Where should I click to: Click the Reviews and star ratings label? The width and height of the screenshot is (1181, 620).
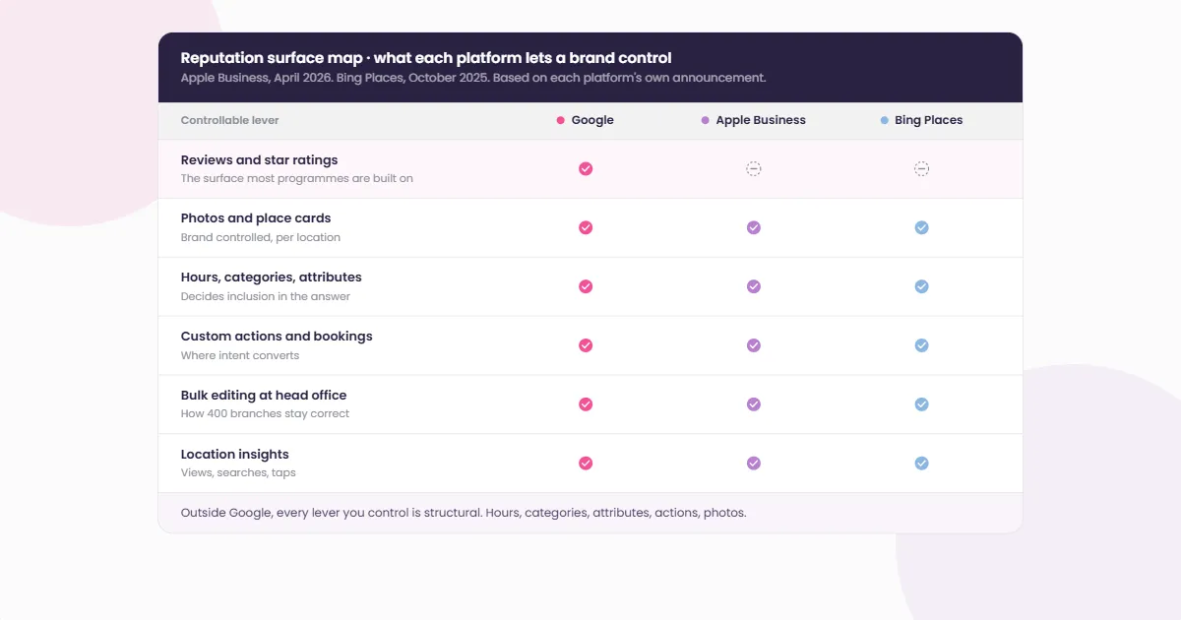pos(260,159)
